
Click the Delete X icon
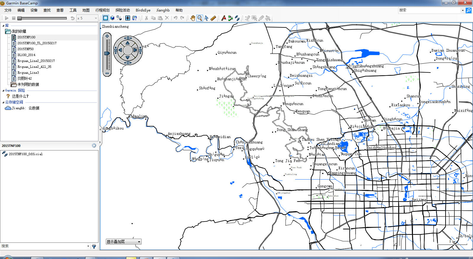[x=167, y=18]
